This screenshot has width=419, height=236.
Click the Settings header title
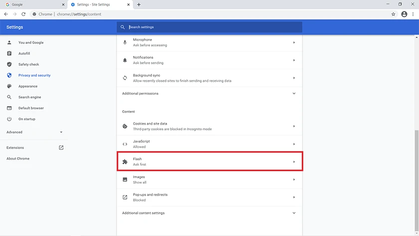(14, 27)
